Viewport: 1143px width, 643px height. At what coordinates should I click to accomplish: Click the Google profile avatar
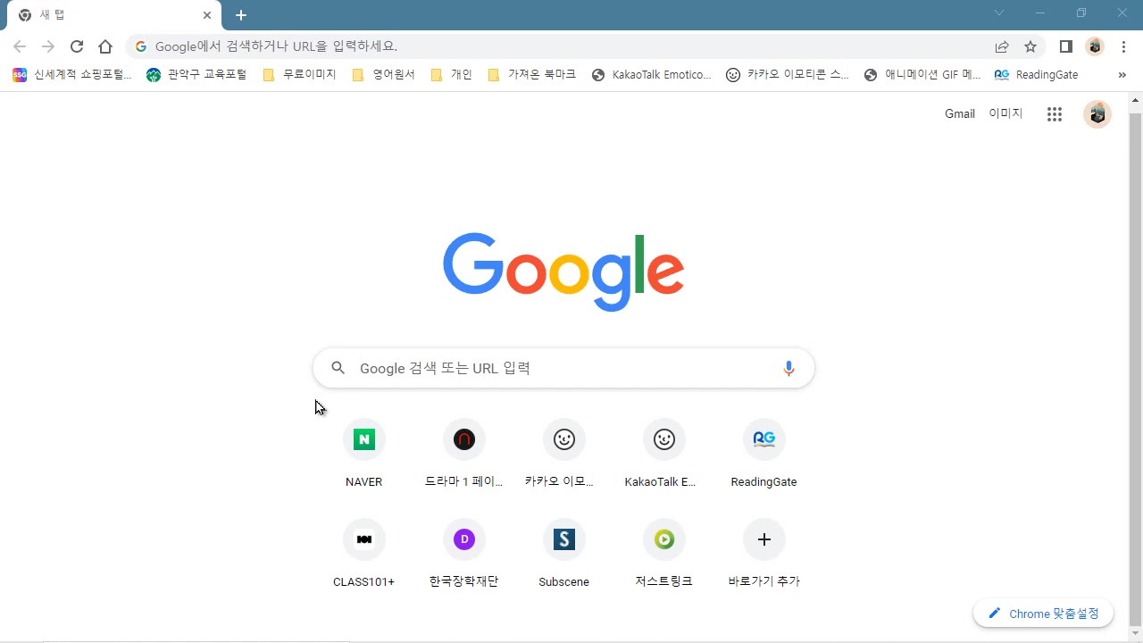pos(1097,113)
